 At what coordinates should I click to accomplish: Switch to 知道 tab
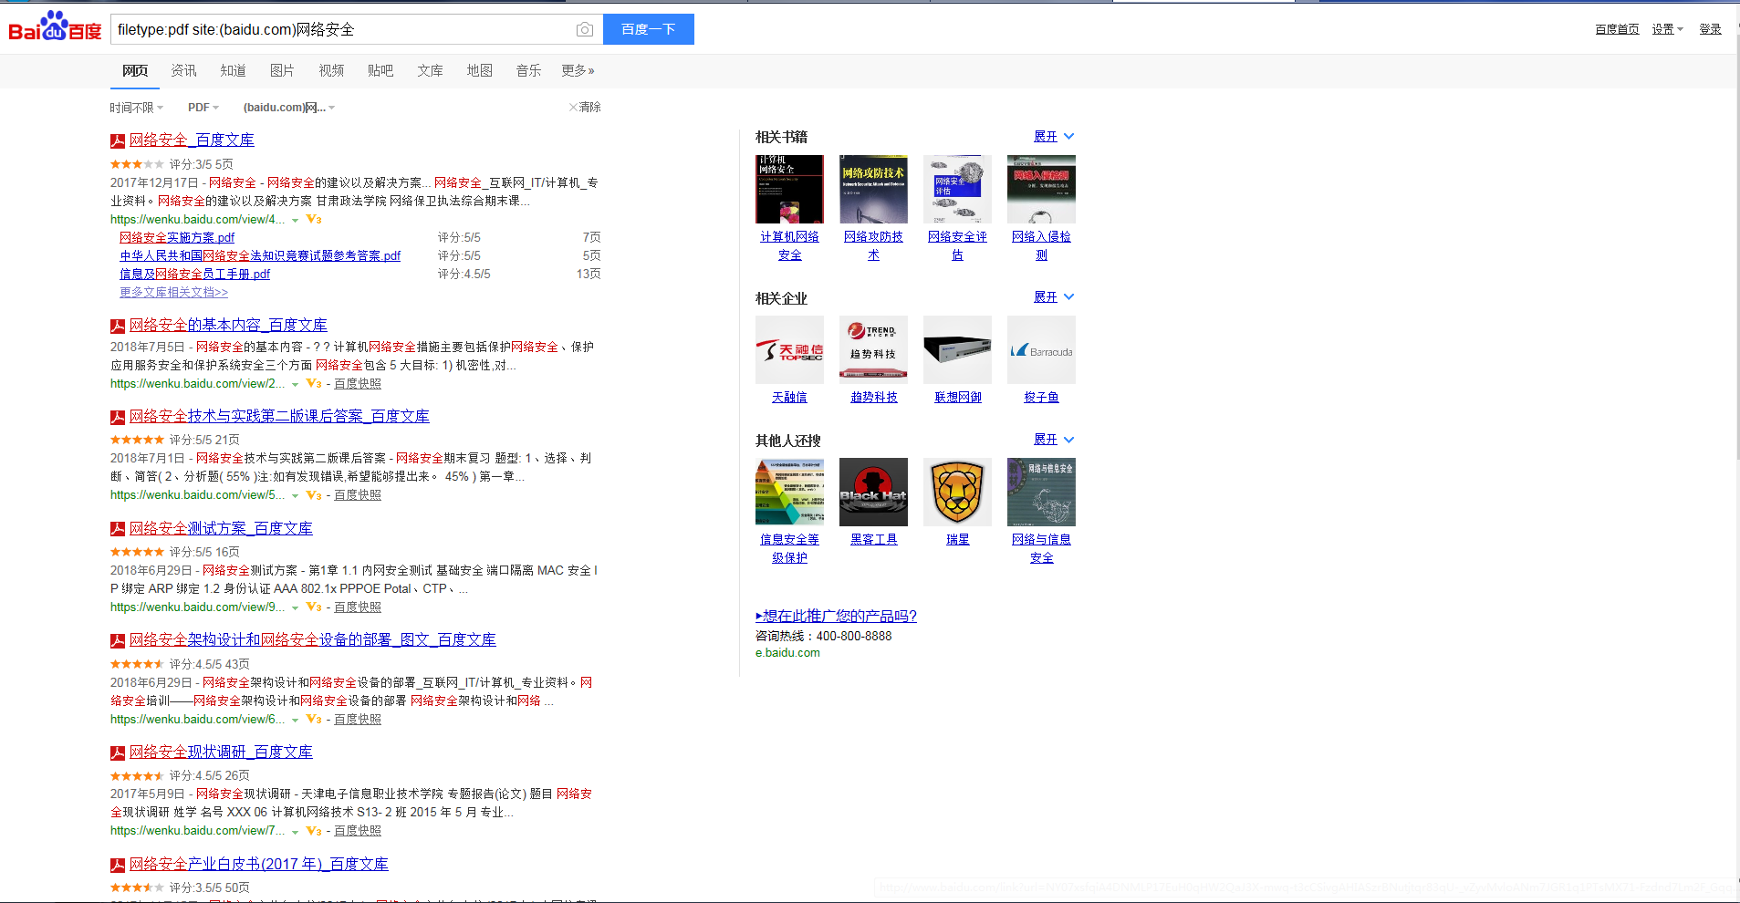pyautogui.click(x=233, y=70)
